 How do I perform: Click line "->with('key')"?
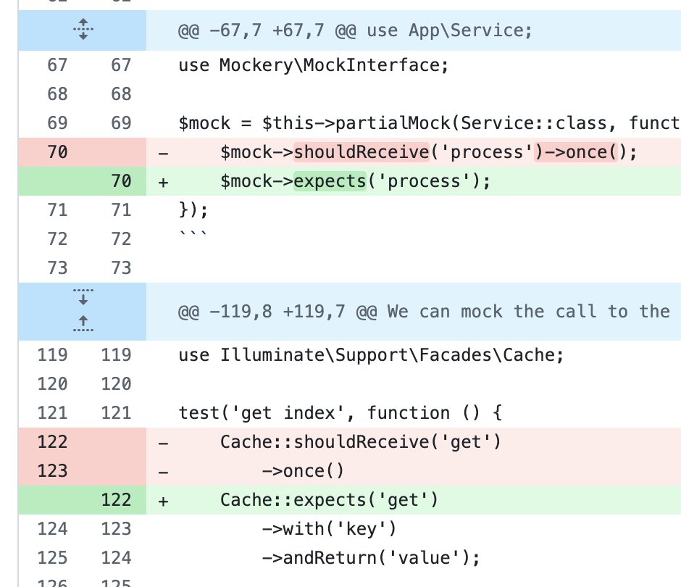(329, 529)
